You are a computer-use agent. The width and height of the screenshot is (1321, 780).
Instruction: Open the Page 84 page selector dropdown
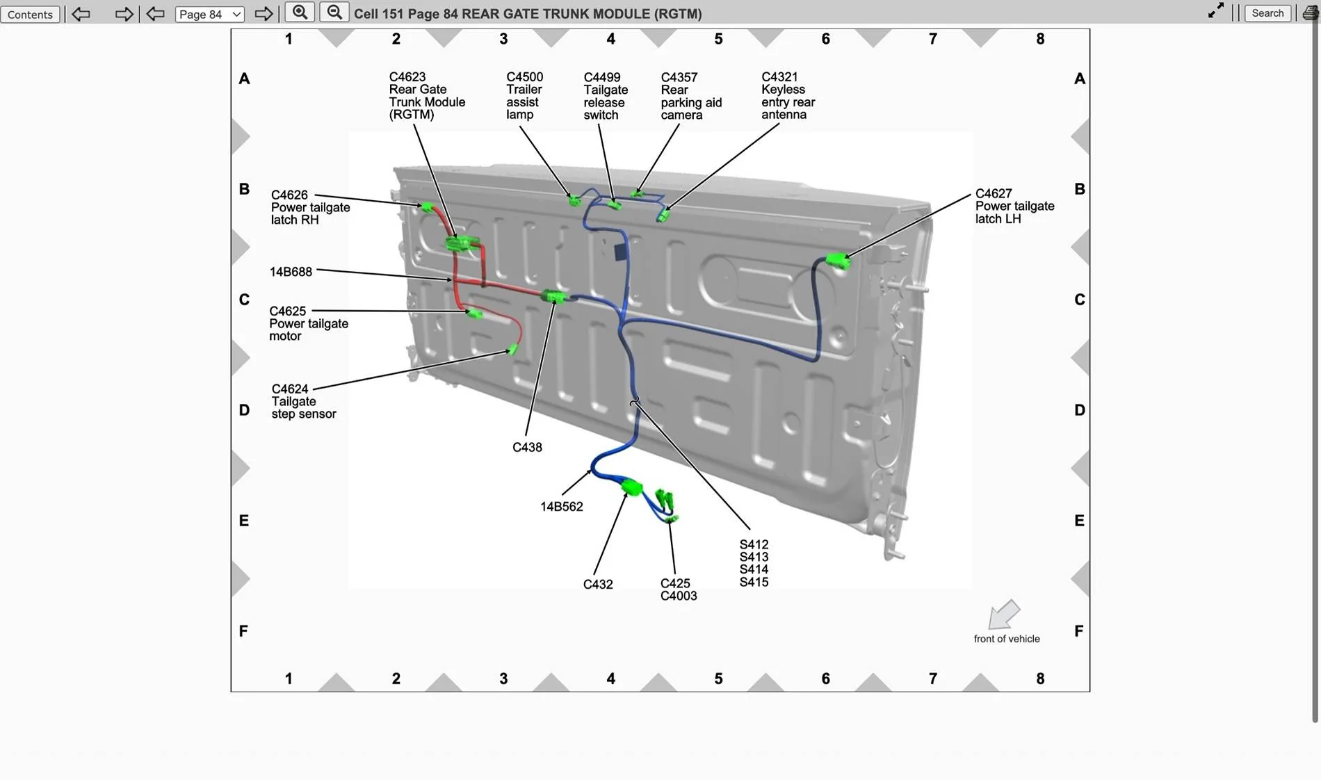[x=209, y=14]
